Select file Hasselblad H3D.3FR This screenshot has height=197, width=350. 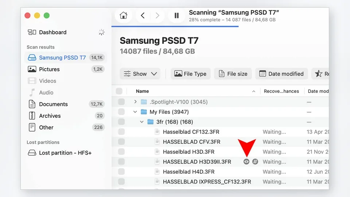[188, 152]
